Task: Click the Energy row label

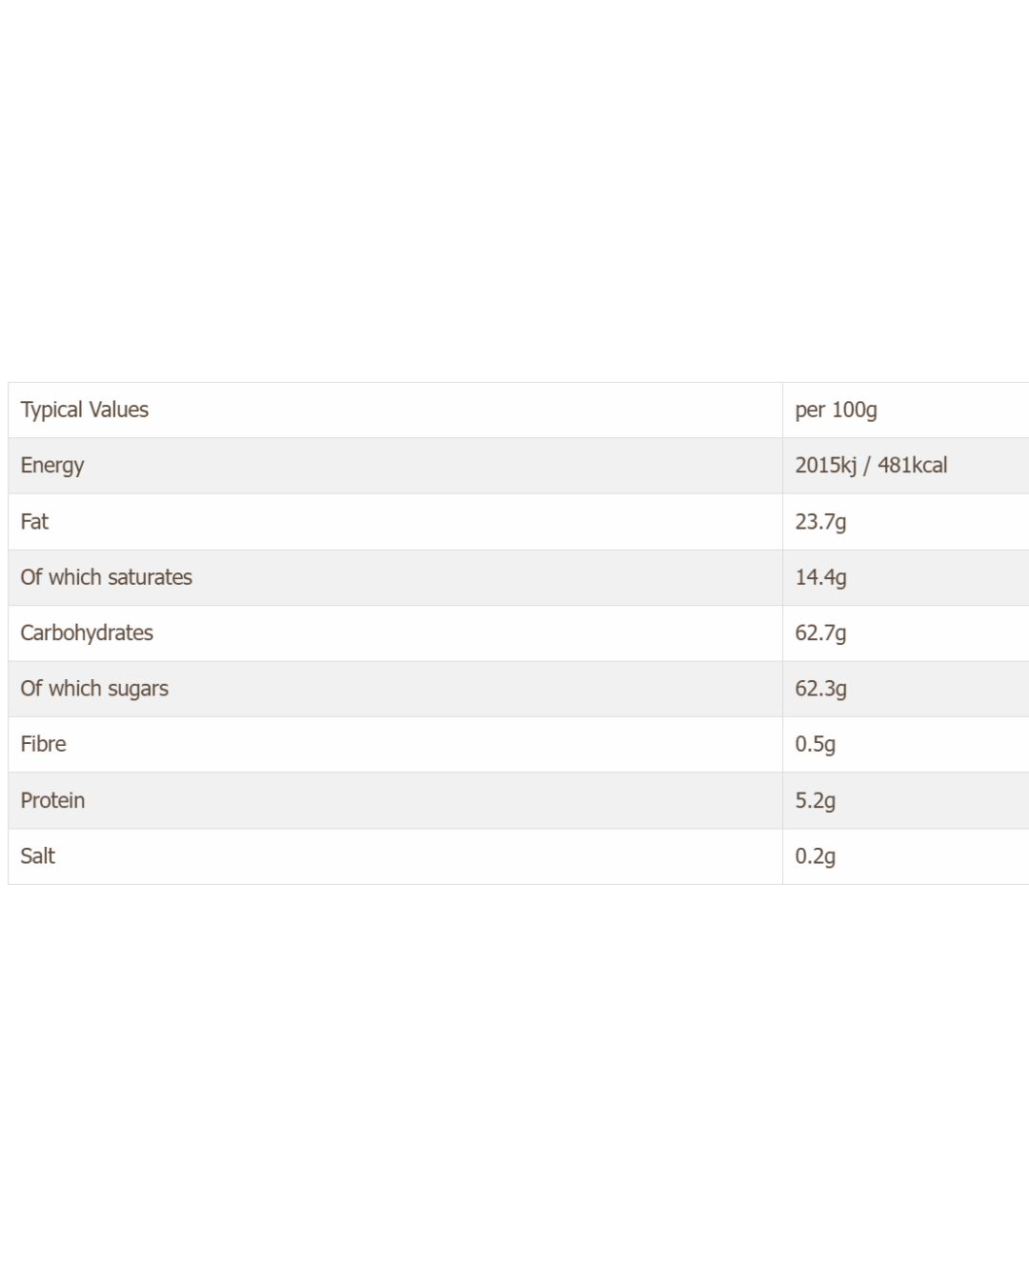Action: 52,466
